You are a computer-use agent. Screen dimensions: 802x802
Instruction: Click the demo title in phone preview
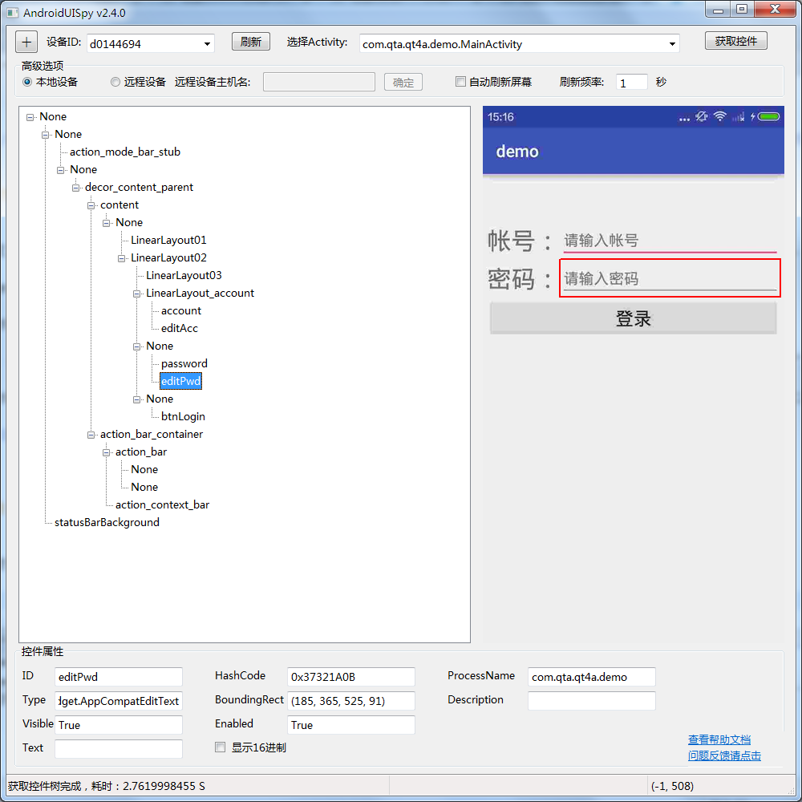point(517,152)
